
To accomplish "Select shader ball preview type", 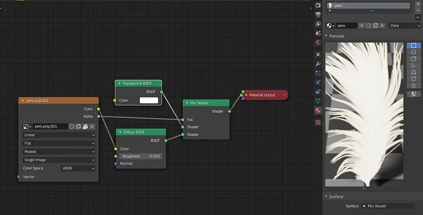I will click(x=414, y=72).
